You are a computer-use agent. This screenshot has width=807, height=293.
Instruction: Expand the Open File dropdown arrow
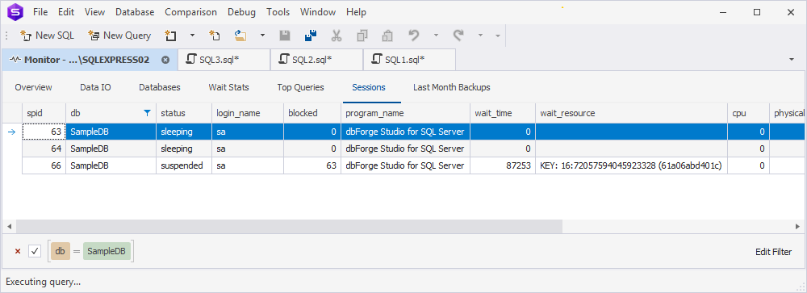pos(262,36)
